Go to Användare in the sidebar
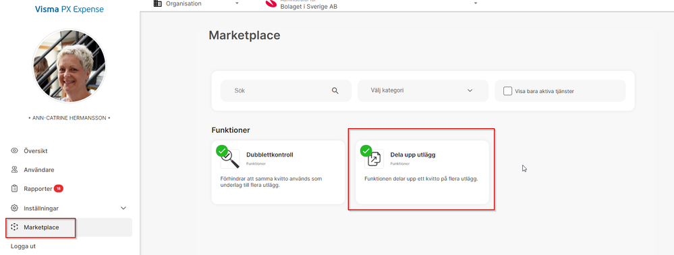Image resolution: width=674 pixels, height=255 pixels. (39, 170)
